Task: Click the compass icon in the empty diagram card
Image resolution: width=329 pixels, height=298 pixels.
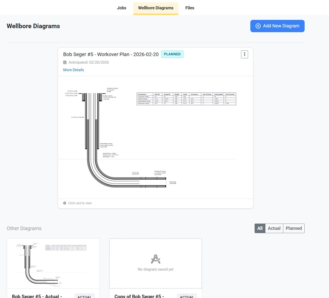Action: pyautogui.click(x=156, y=259)
